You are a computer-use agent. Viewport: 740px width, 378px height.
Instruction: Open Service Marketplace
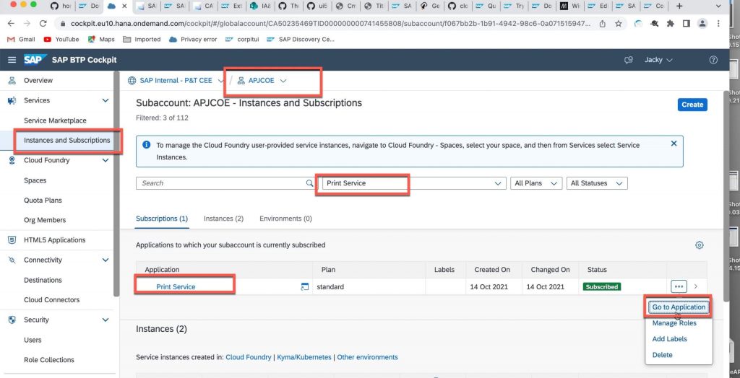pos(55,120)
